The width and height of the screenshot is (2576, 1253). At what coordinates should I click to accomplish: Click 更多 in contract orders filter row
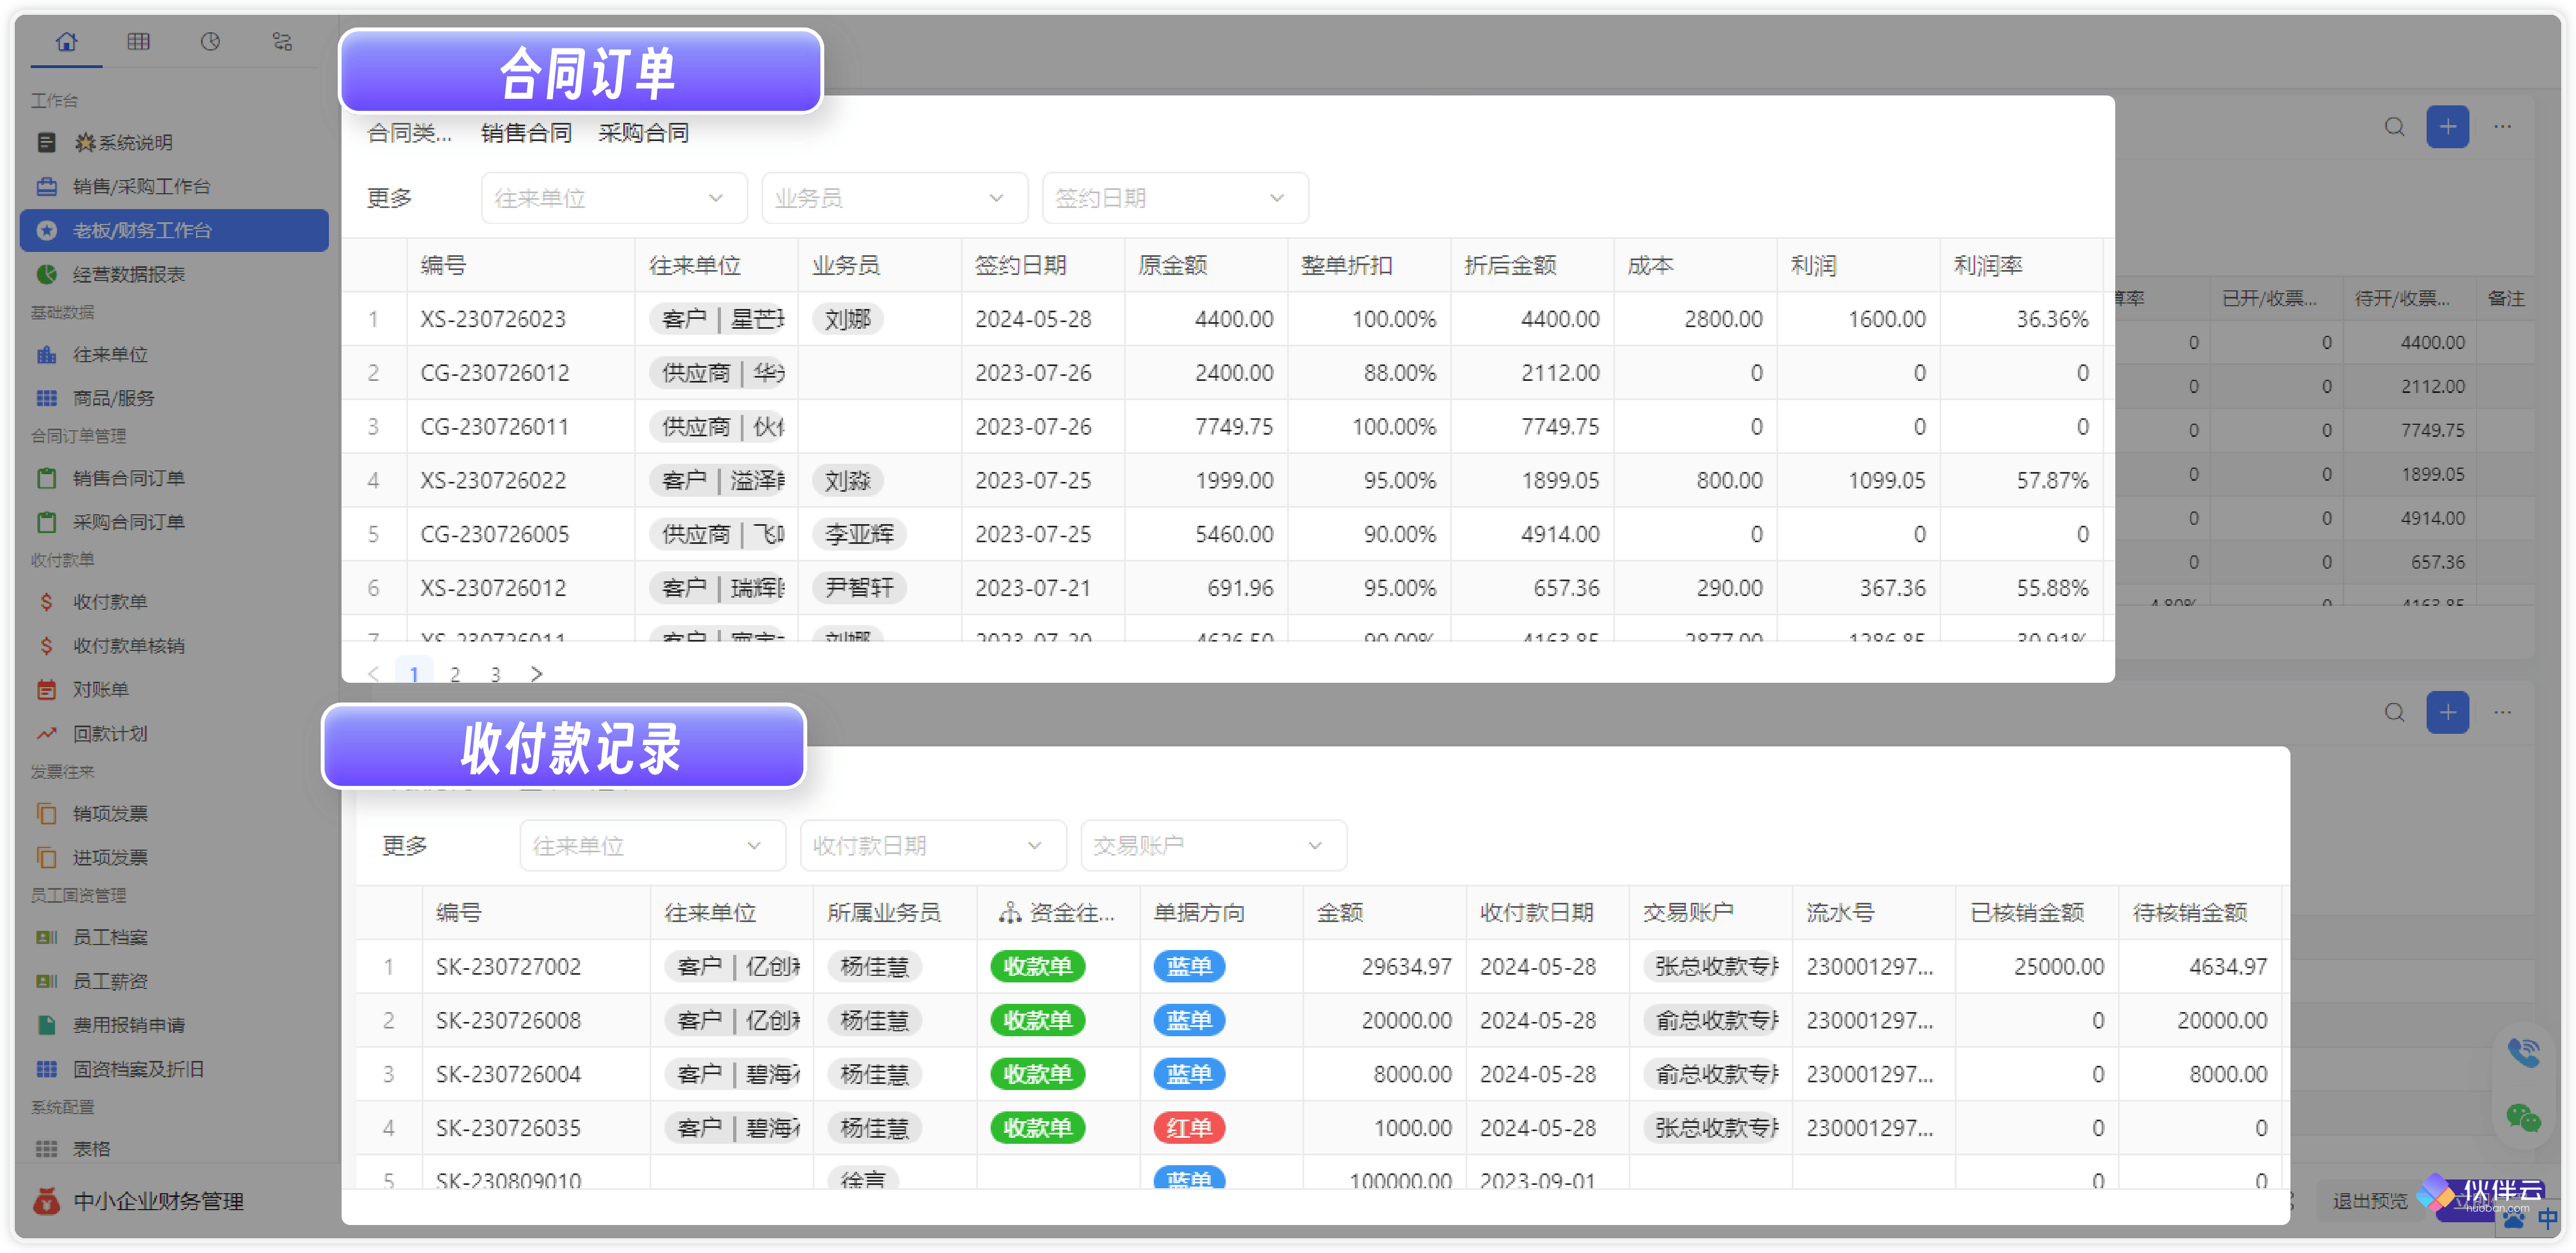coord(389,198)
